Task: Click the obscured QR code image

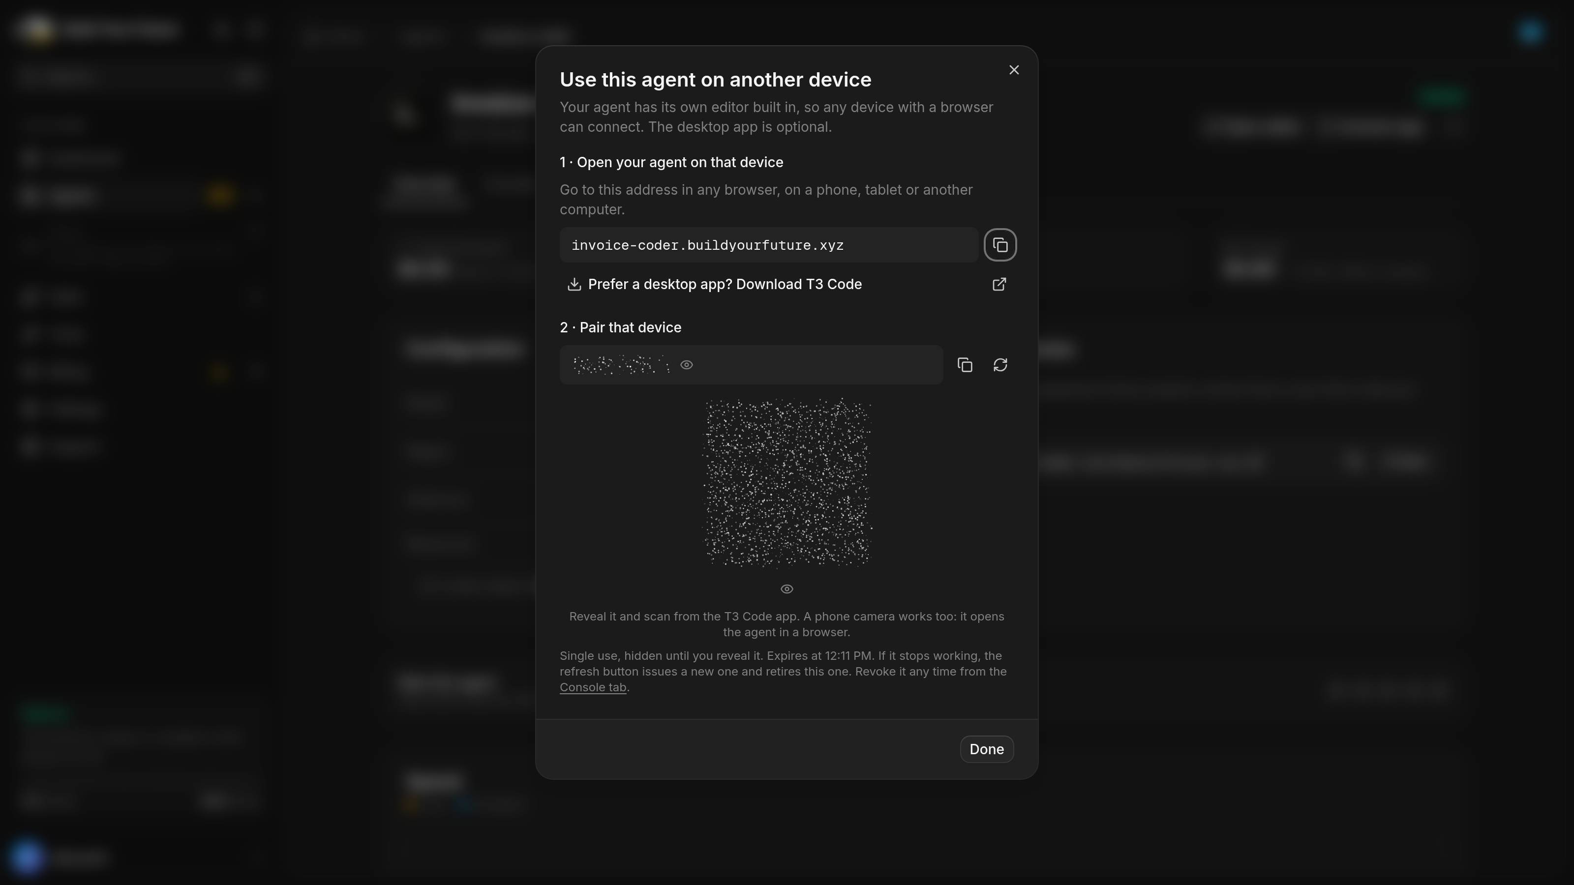Action: [x=787, y=482]
